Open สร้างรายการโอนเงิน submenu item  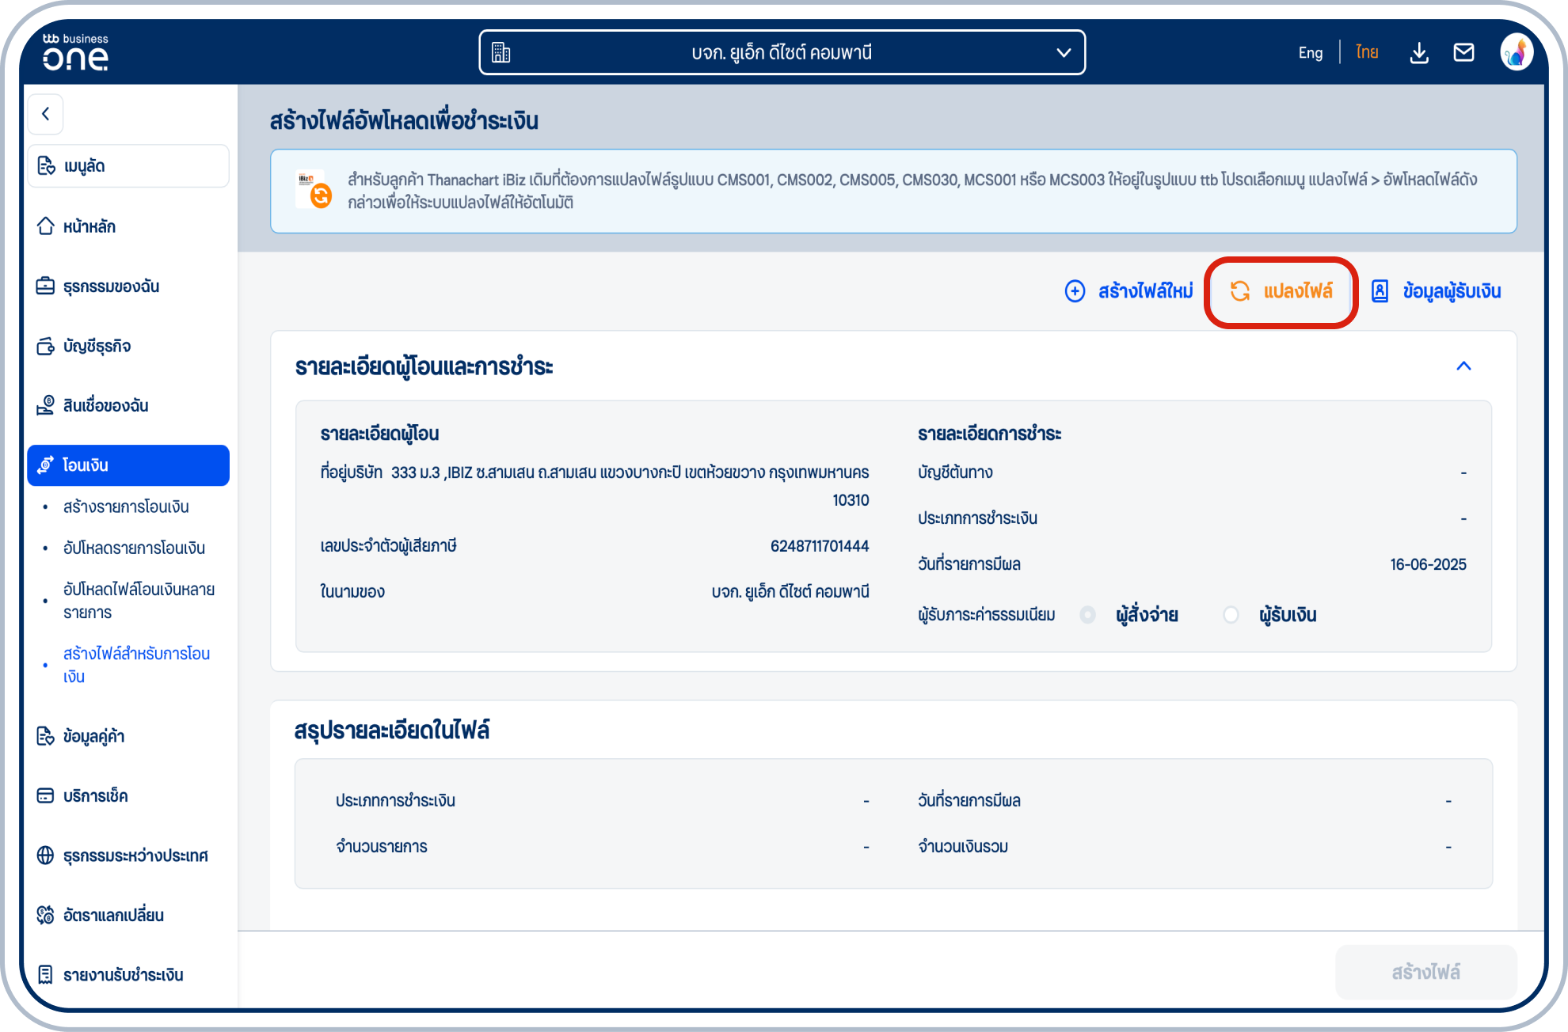126,507
